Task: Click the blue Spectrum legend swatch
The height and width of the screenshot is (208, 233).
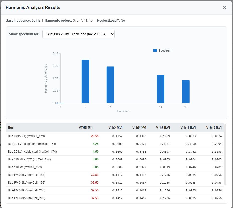Action: (155, 51)
